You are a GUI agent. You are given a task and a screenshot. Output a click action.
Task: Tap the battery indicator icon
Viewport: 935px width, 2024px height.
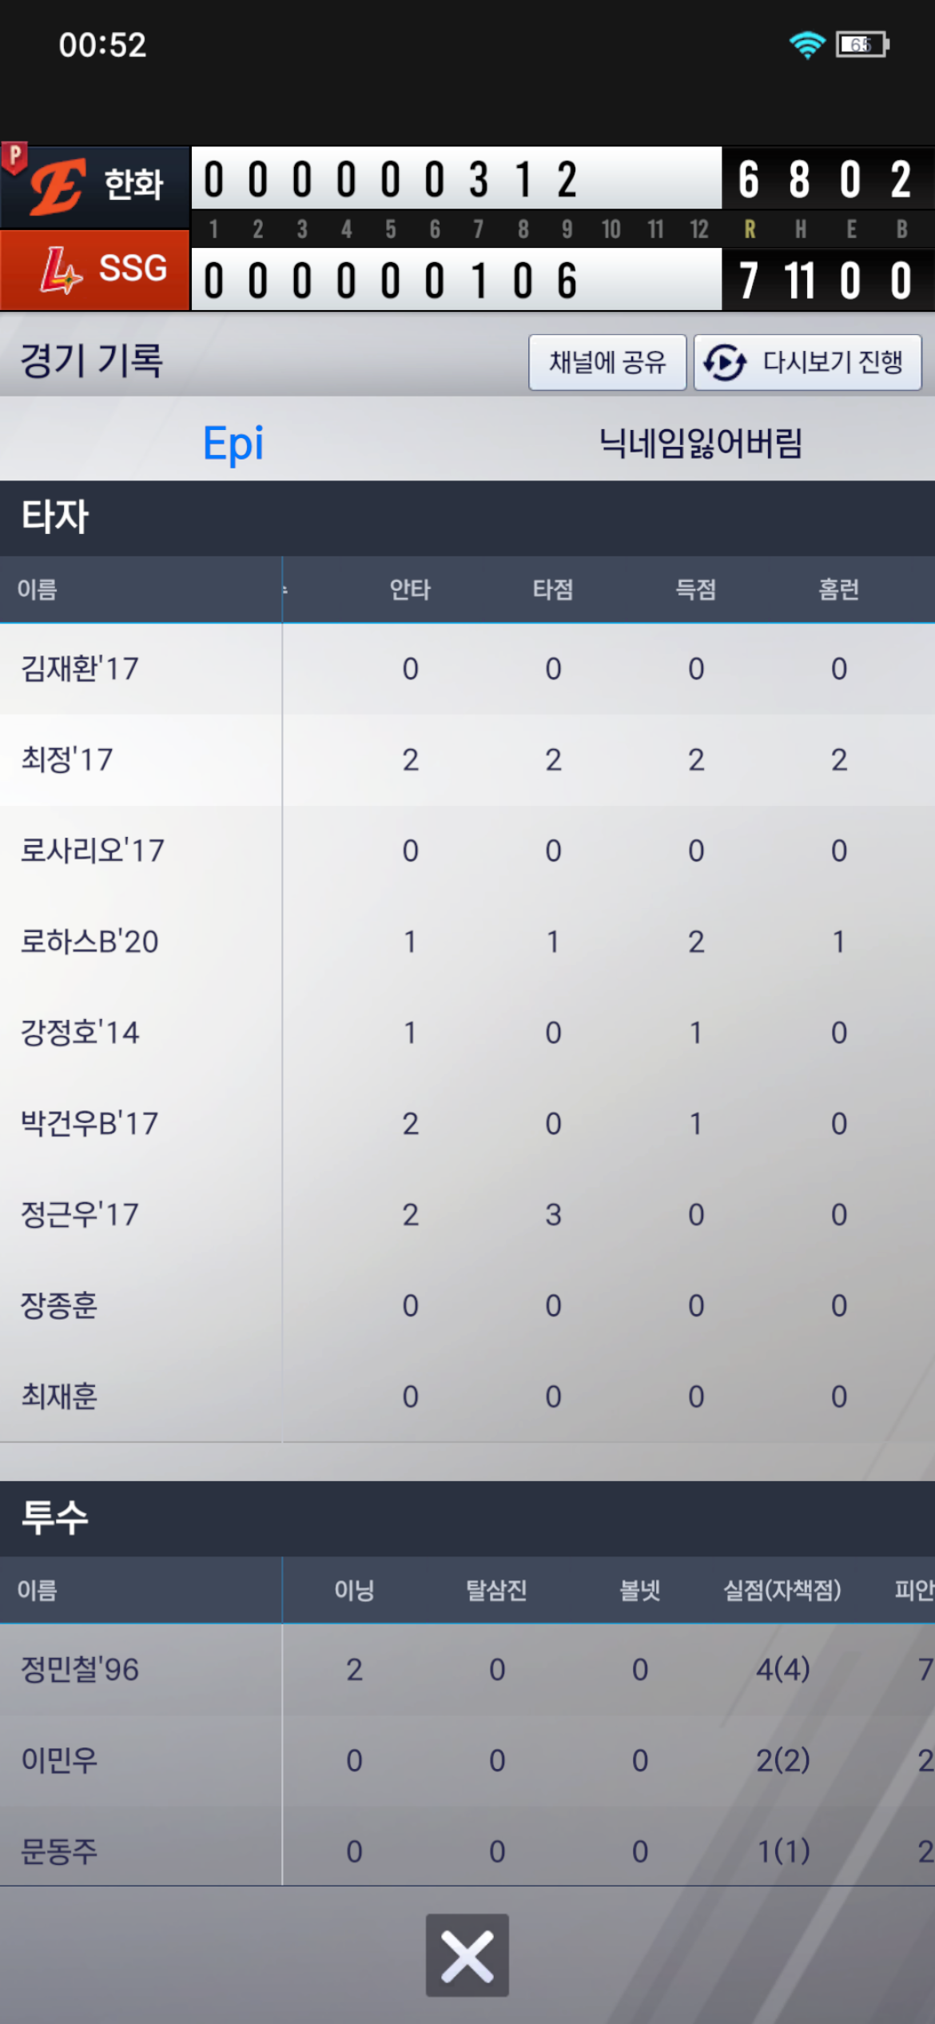coord(861,45)
